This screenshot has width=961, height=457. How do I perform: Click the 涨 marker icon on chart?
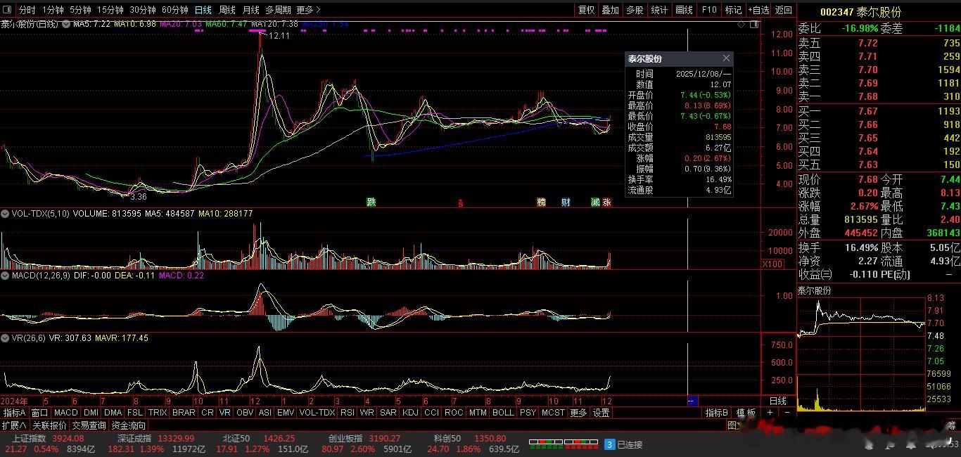pos(606,202)
